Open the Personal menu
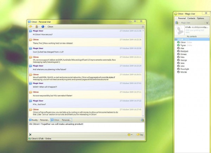 tap(181, 18)
